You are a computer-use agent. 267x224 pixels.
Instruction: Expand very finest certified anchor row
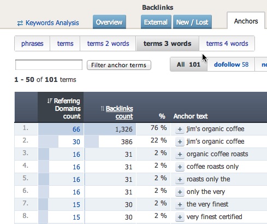coord(180,217)
